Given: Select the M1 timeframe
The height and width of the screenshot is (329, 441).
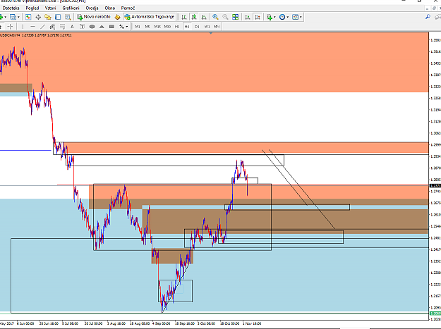Looking at the screenshot, I should coord(138,27).
